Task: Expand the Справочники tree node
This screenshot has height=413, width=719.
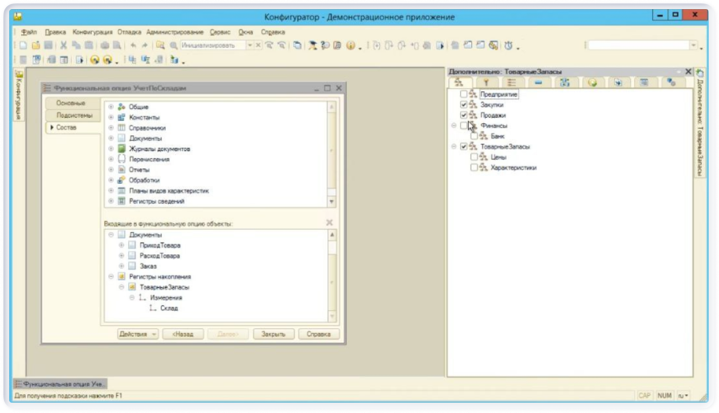Action: coord(111,128)
